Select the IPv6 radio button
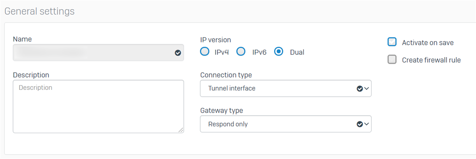The height and width of the screenshot is (159, 476). point(242,52)
